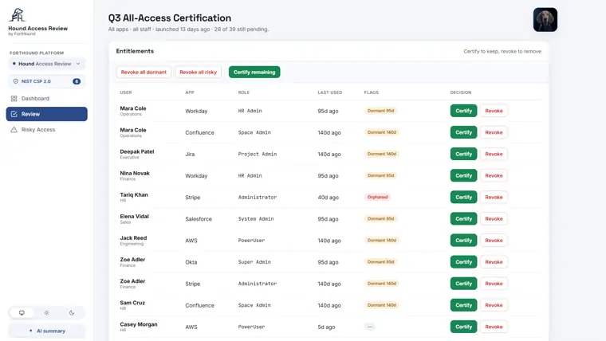Click the Orphaned flag on Tariq Khan
The width and height of the screenshot is (606, 341).
pyautogui.click(x=377, y=198)
